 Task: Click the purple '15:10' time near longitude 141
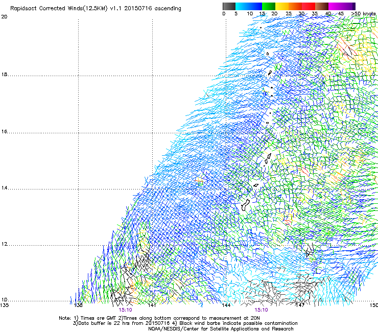point(125,310)
